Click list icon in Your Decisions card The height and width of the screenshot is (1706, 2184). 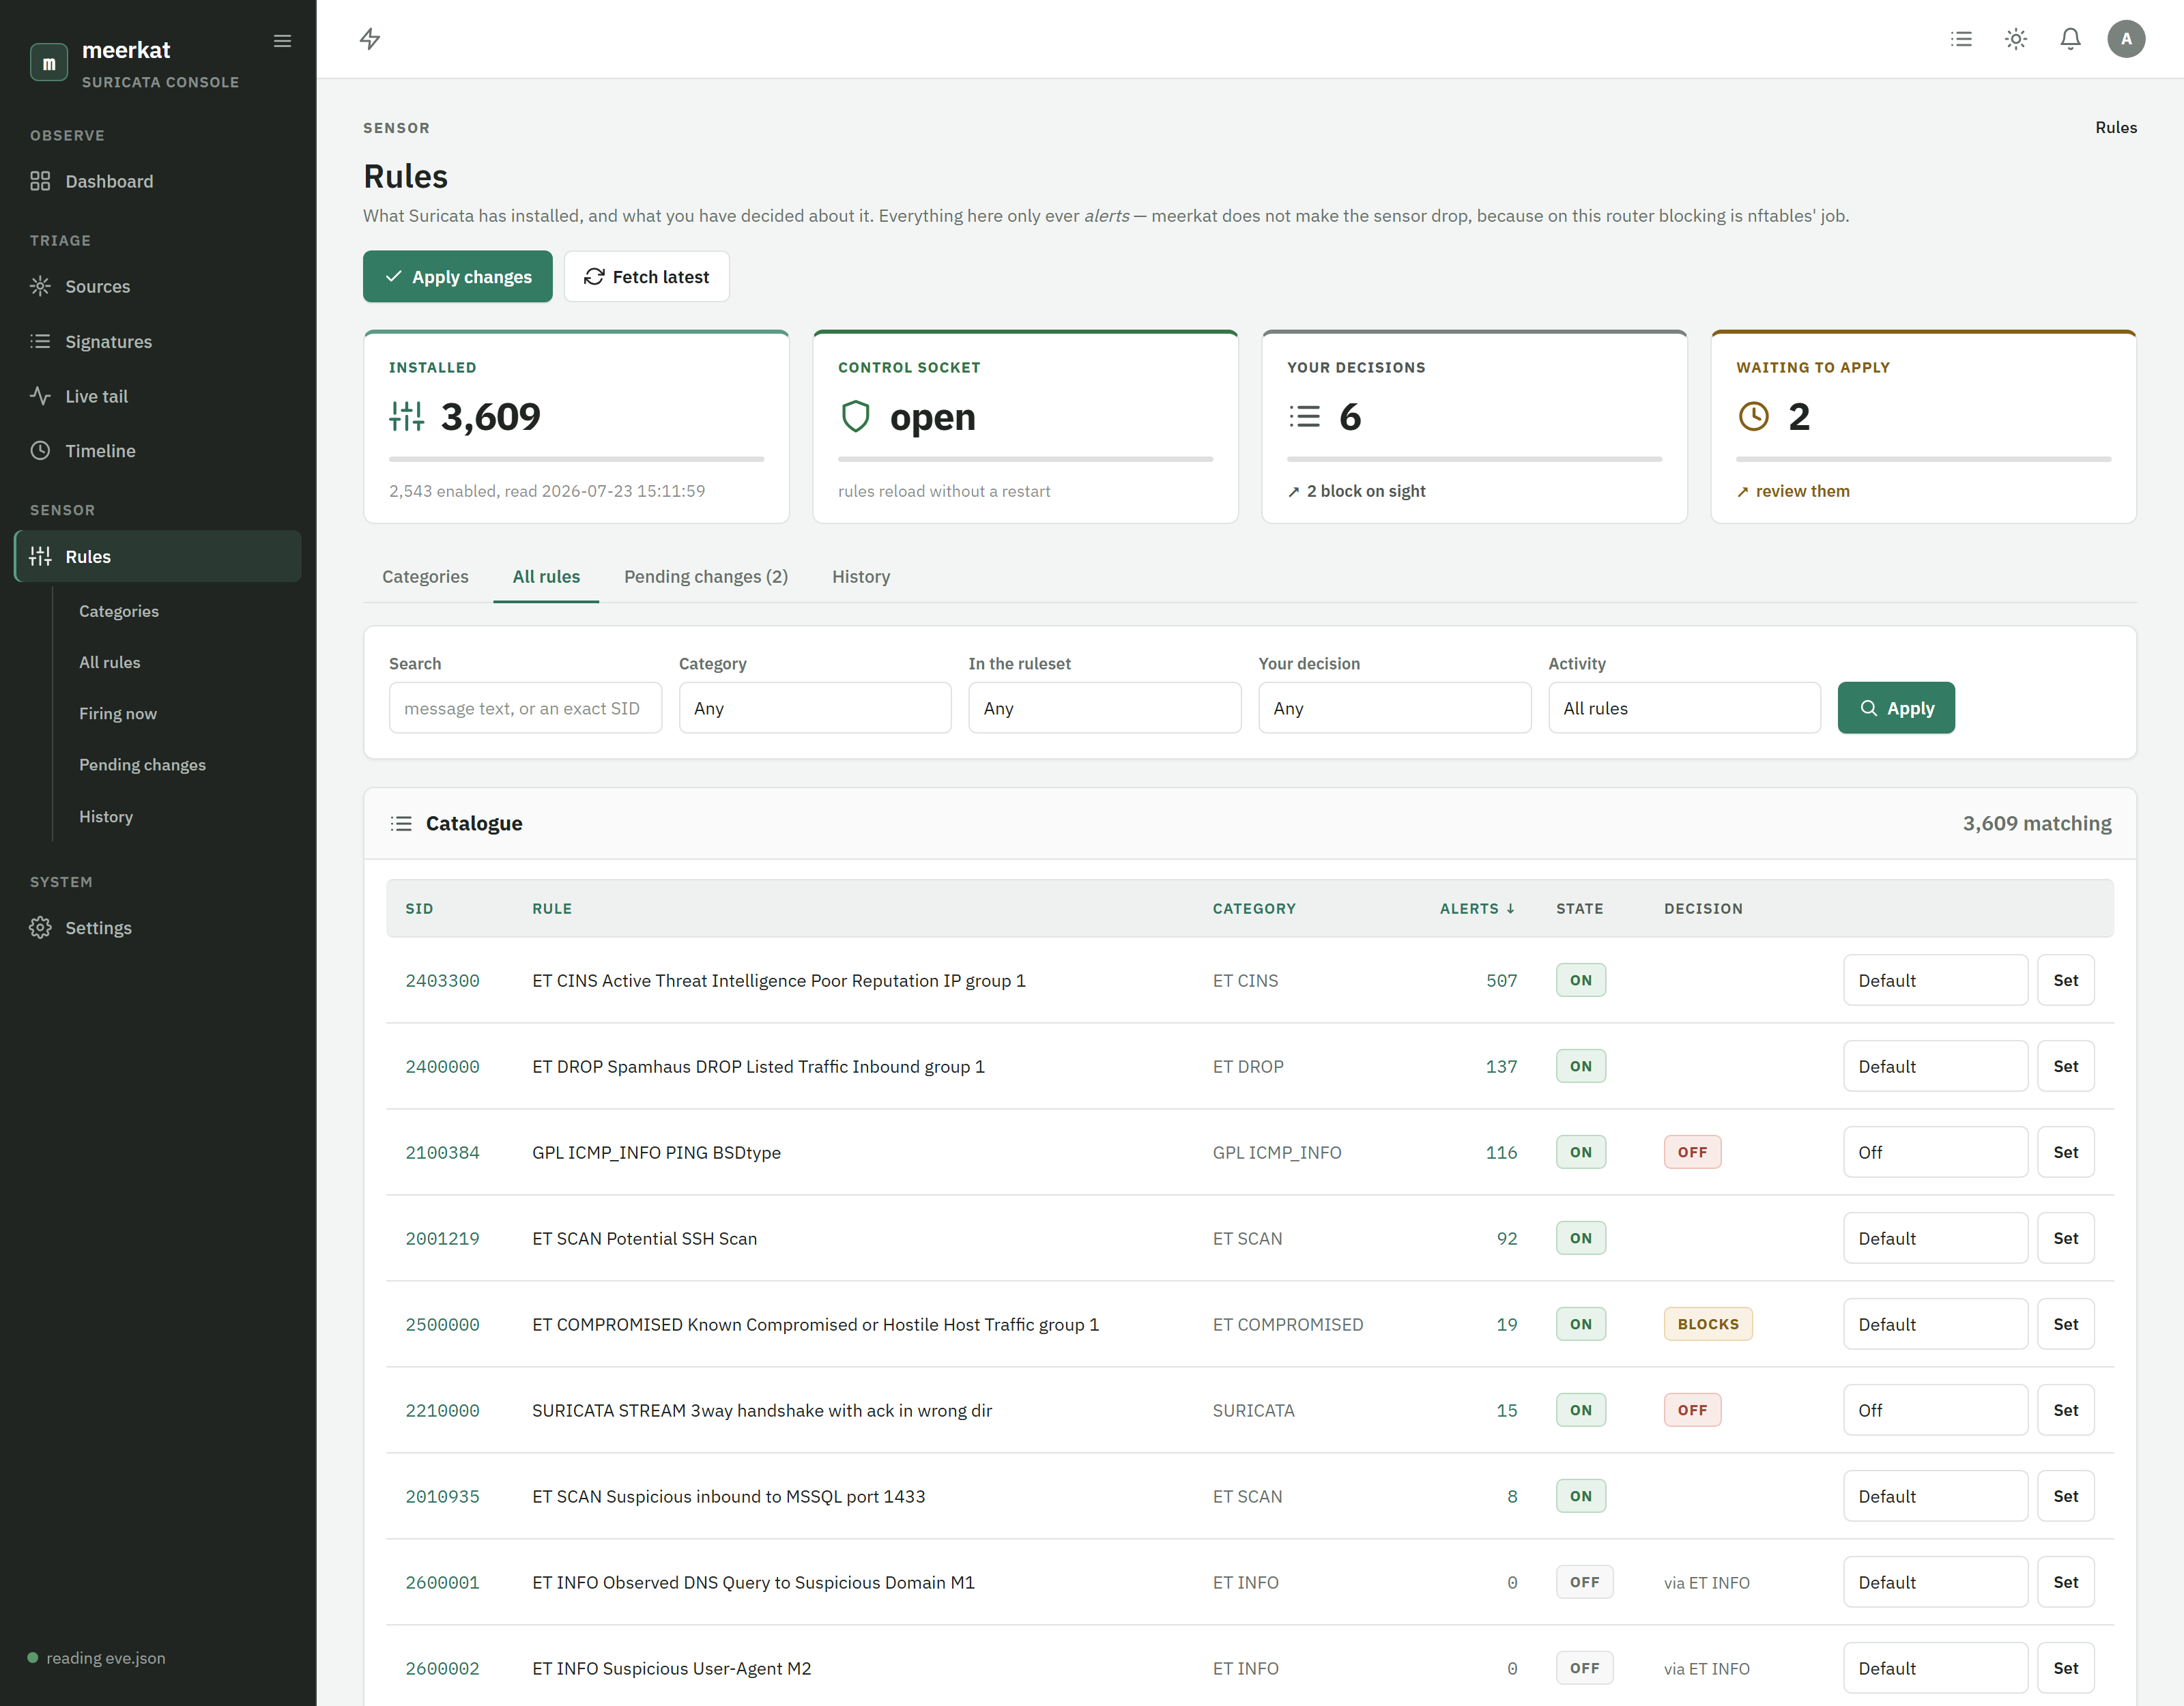tap(1305, 416)
